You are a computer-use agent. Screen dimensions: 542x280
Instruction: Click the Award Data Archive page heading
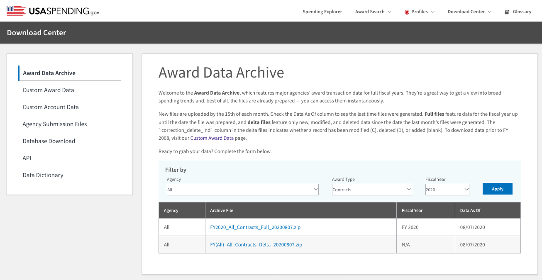pyautogui.click(x=221, y=72)
